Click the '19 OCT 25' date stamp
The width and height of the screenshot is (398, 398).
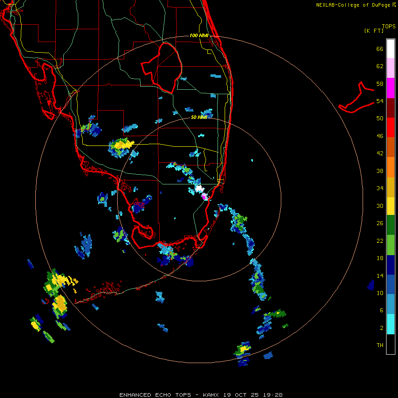pos(241,395)
